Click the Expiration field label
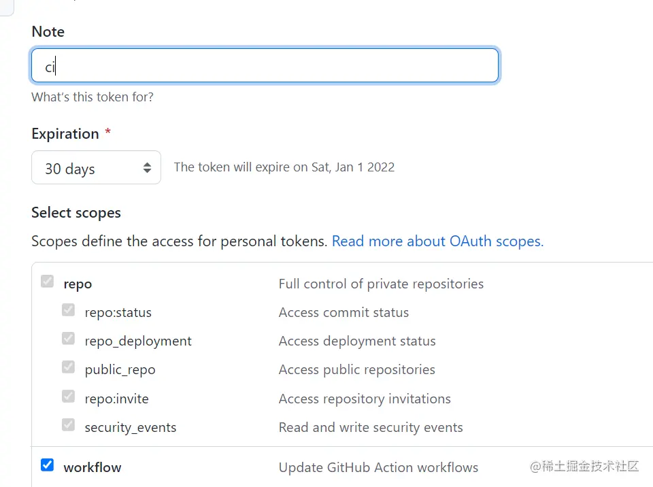 pos(65,134)
